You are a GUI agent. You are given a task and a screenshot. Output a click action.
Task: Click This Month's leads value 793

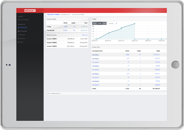click(74, 30)
